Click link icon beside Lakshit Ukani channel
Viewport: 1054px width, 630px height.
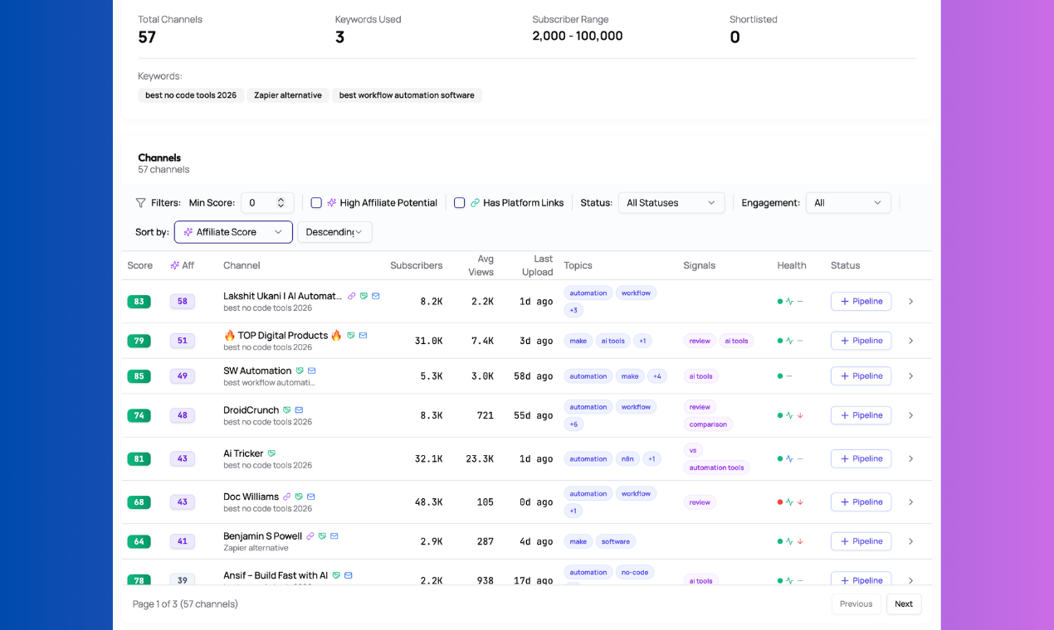pos(351,296)
